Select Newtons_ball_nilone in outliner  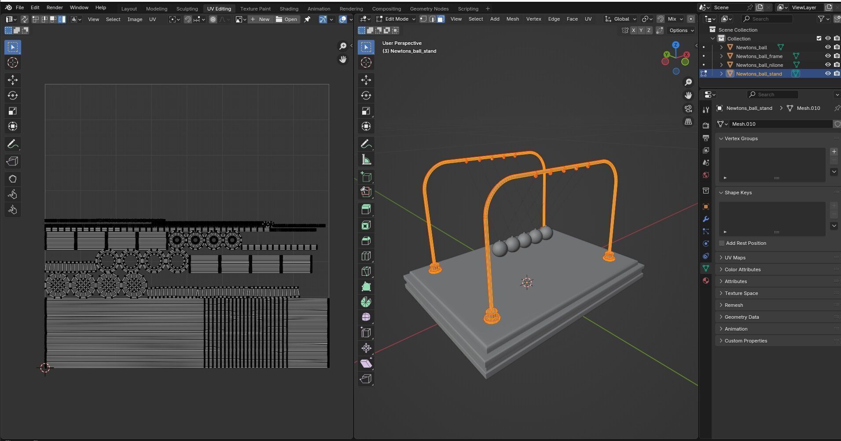pos(759,65)
